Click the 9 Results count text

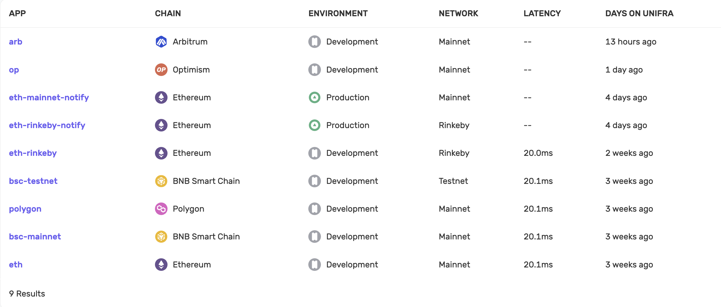click(27, 294)
